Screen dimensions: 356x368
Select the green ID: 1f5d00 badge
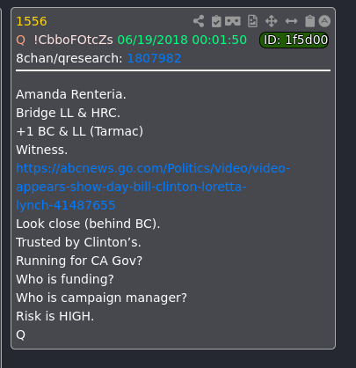pyautogui.click(x=294, y=40)
